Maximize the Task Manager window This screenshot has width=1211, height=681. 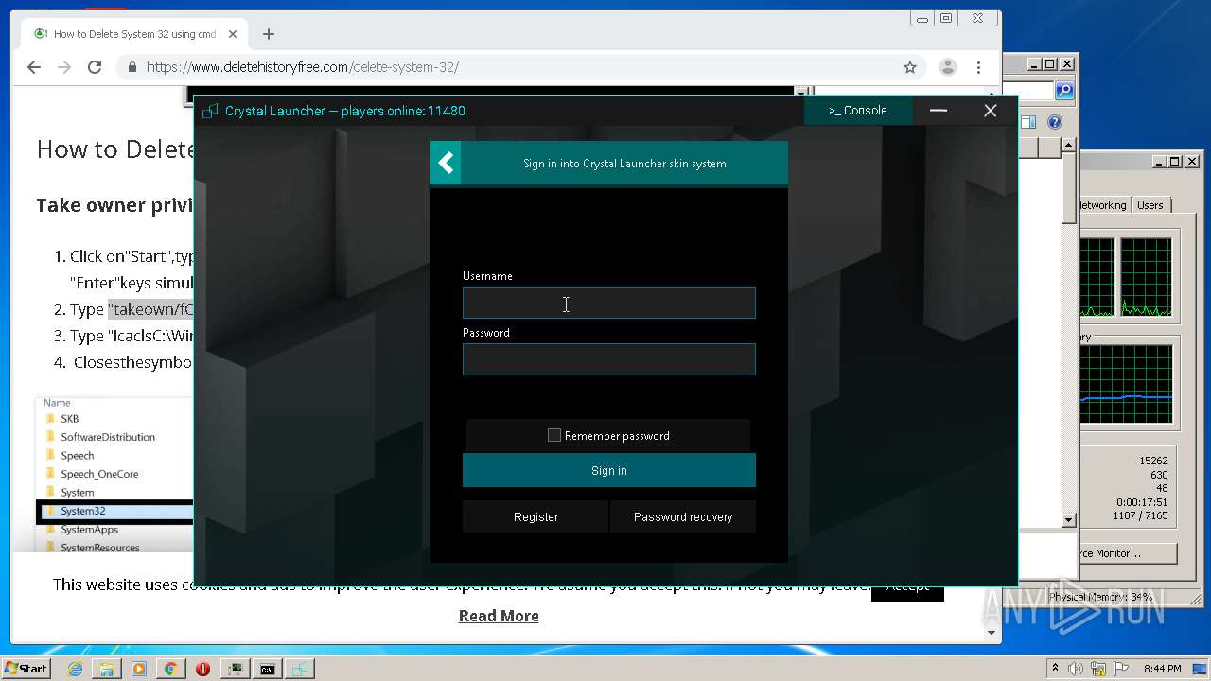pyautogui.click(x=1174, y=162)
